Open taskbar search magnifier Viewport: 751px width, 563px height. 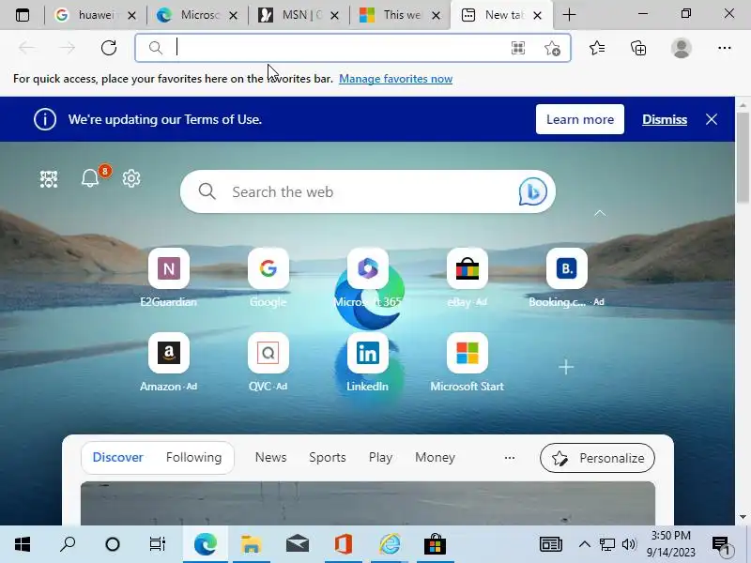click(x=67, y=544)
